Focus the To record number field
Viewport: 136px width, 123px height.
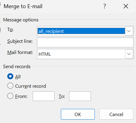click(80, 96)
